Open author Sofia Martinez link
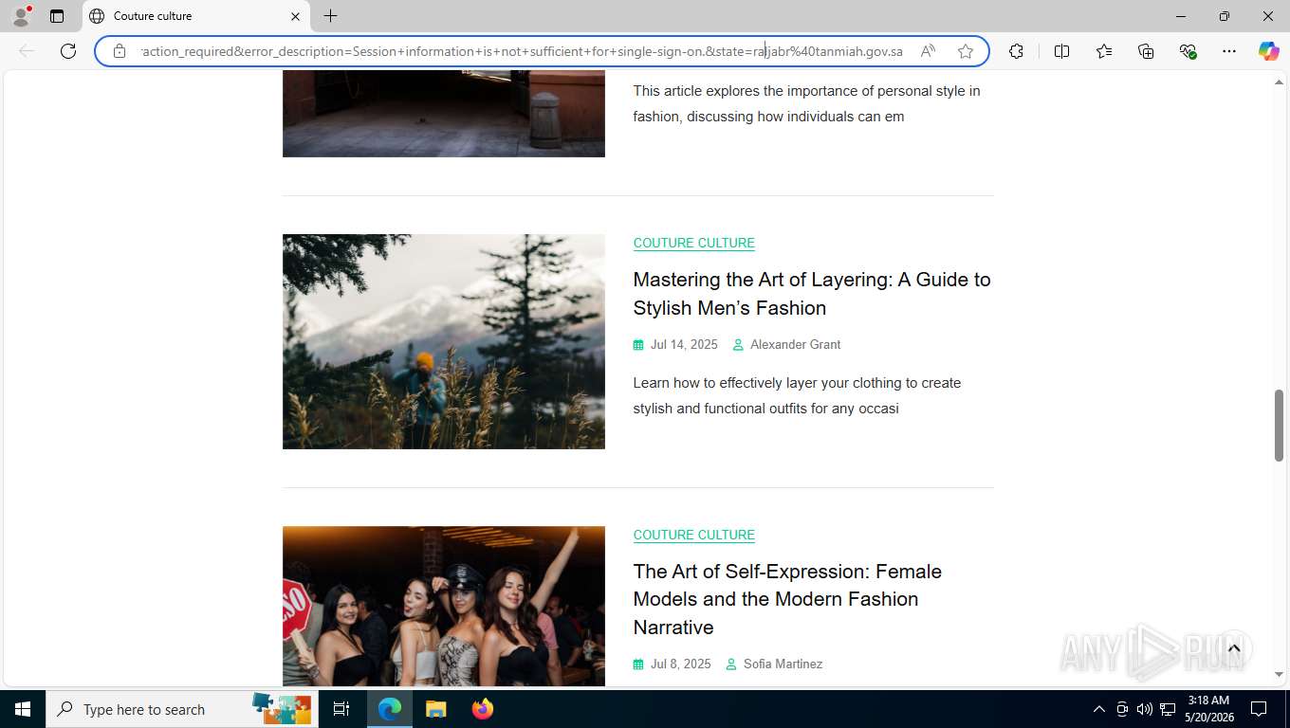The width and height of the screenshot is (1290, 728). tap(783, 664)
